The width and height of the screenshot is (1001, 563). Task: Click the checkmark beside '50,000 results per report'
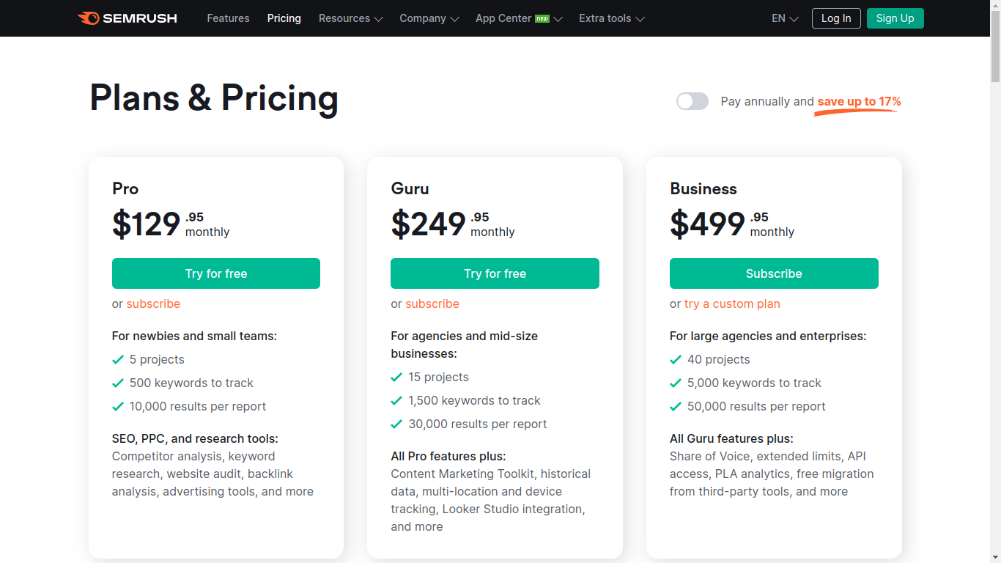pos(676,407)
